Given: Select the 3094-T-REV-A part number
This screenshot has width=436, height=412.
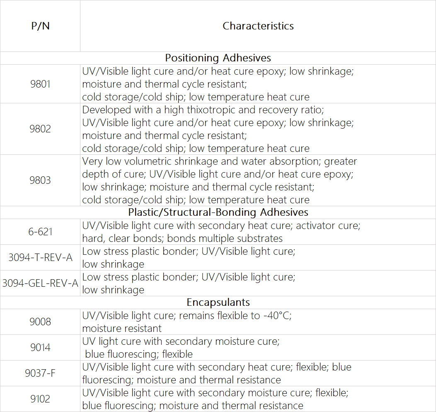Looking at the screenshot, I should [40, 258].
